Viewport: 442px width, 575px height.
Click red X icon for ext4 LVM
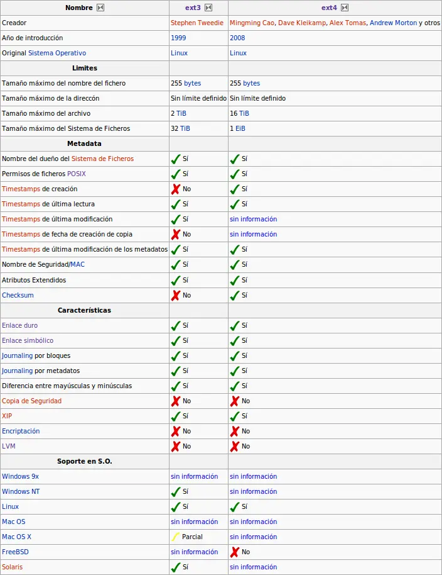tap(235, 446)
